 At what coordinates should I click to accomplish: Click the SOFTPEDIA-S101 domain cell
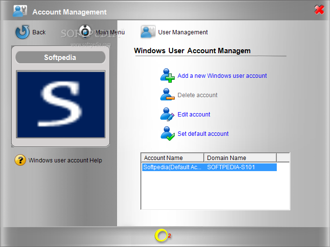(231, 167)
